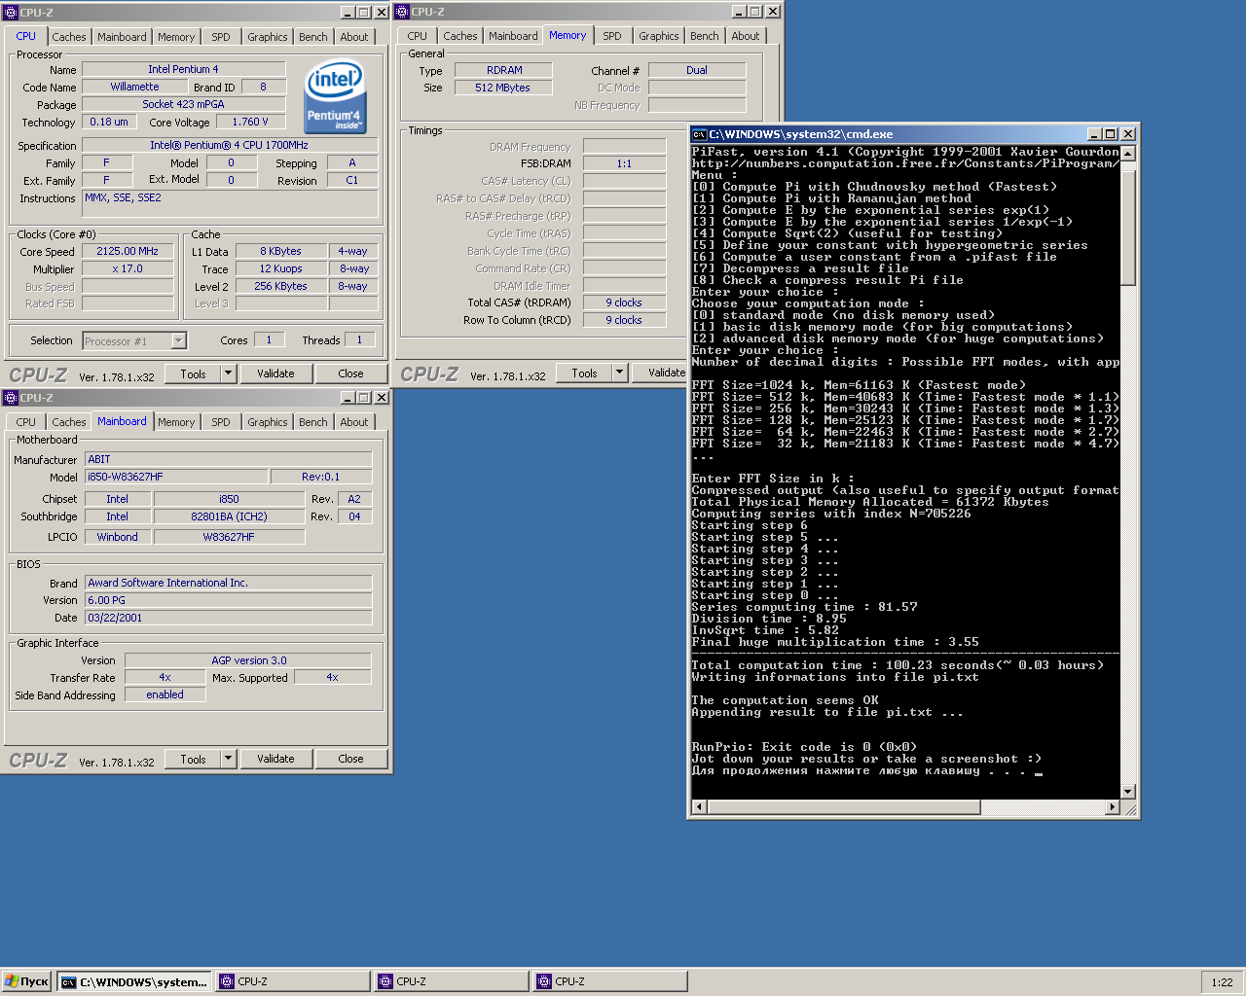Click Side Band Addressing enabled value
1246x996 pixels.
[165, 694]
